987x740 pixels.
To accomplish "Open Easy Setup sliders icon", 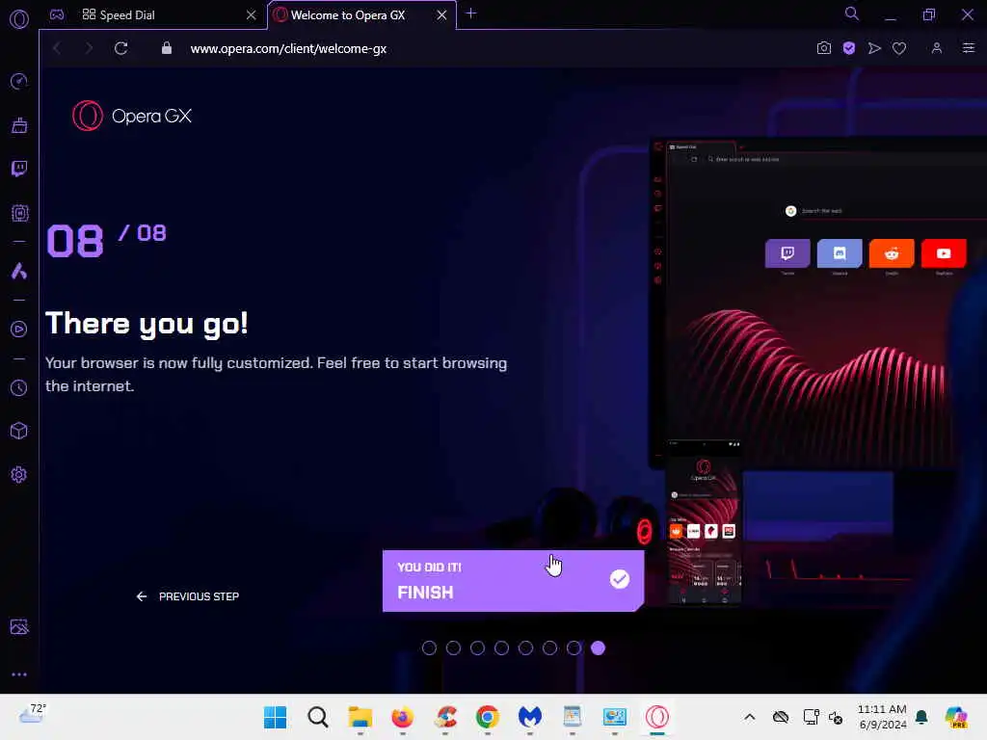I will click(968, 48).
